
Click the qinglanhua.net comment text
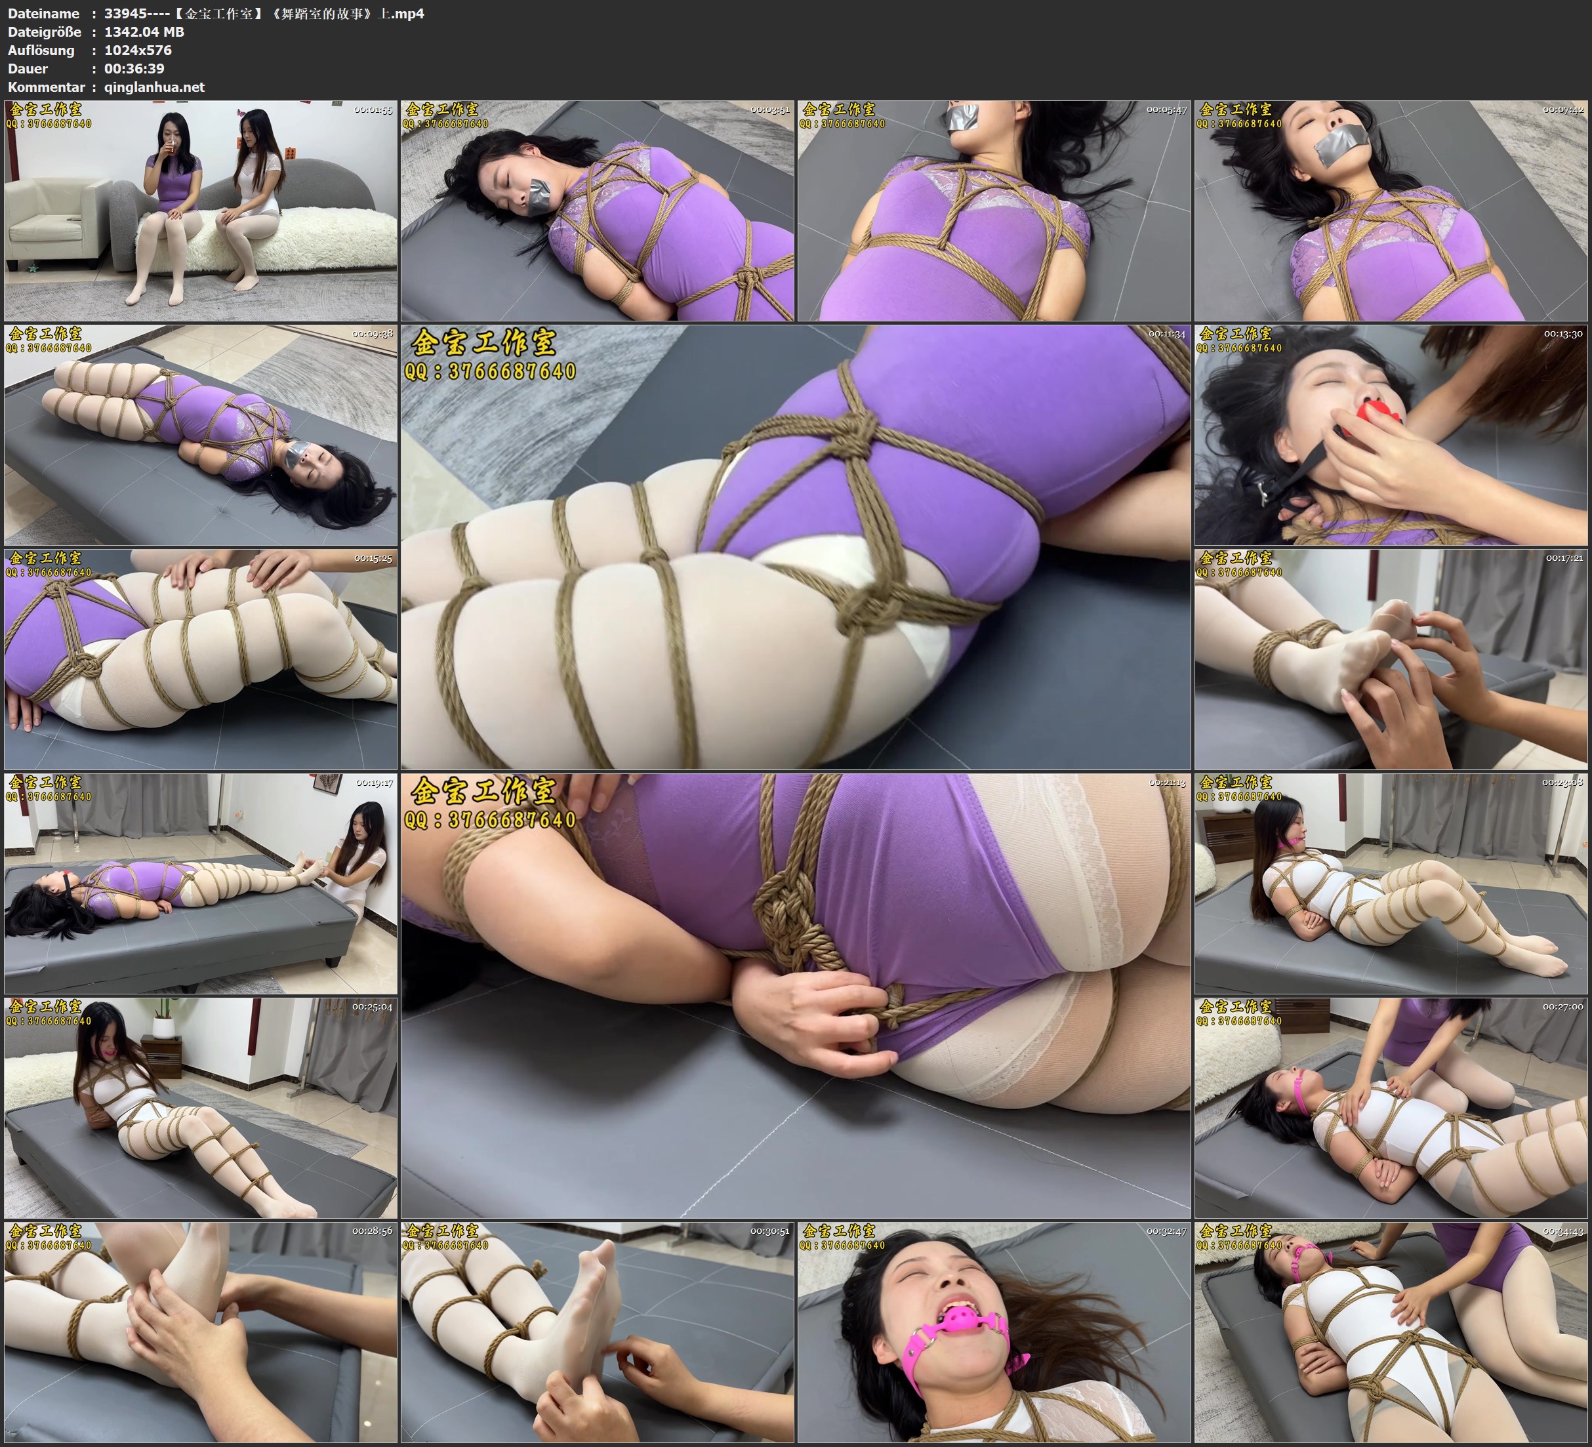pos(154,87)
